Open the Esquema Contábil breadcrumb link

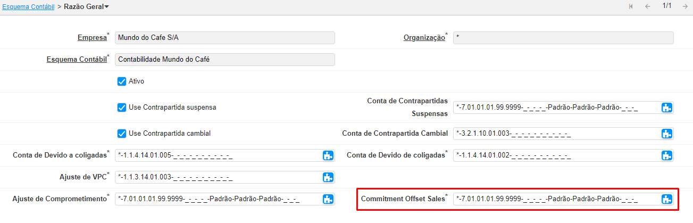28,6
